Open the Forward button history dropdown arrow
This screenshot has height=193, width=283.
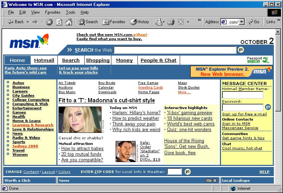(42, 22)
